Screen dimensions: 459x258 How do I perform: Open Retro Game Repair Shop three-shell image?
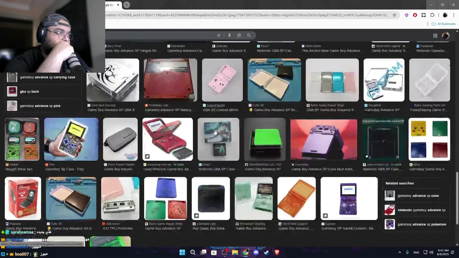click(332, 80)
